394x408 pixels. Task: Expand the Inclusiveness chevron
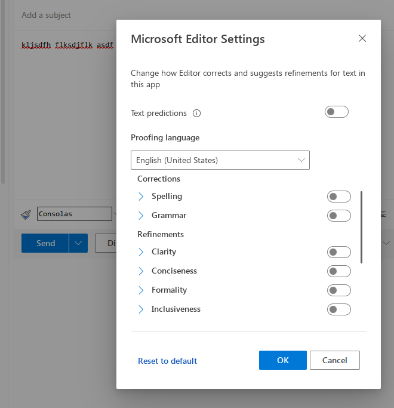coord(141,309)
